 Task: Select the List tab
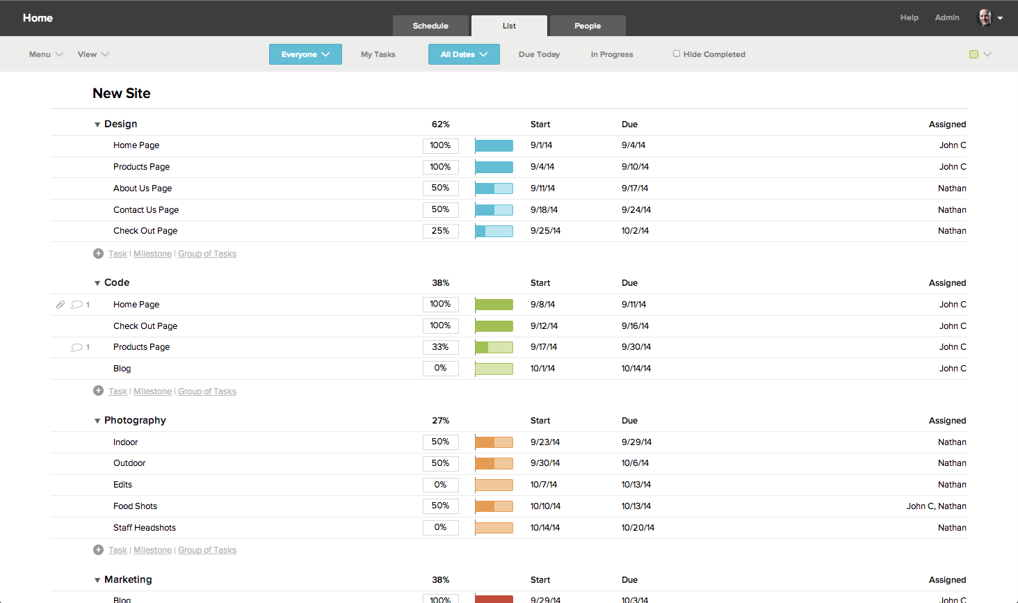[x=509, y=26]
